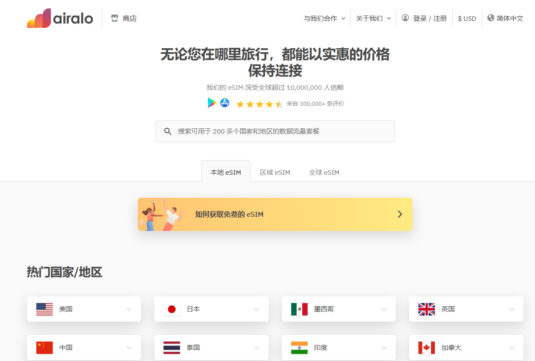The image size is (535, 361).
Task: Switch to the 区域 eSIM tab
Action: tap(275, 173)
